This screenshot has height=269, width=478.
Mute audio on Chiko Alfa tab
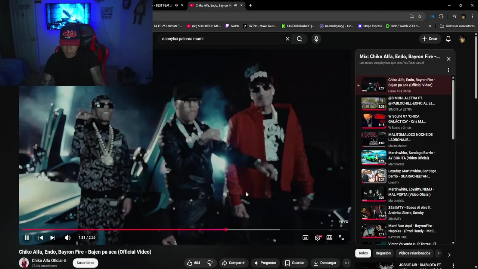(x=235, y=5)
